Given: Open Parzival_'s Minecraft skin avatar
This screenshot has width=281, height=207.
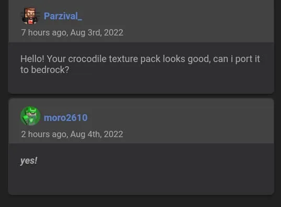Looking at the screenshot, I should coord(30,16).
